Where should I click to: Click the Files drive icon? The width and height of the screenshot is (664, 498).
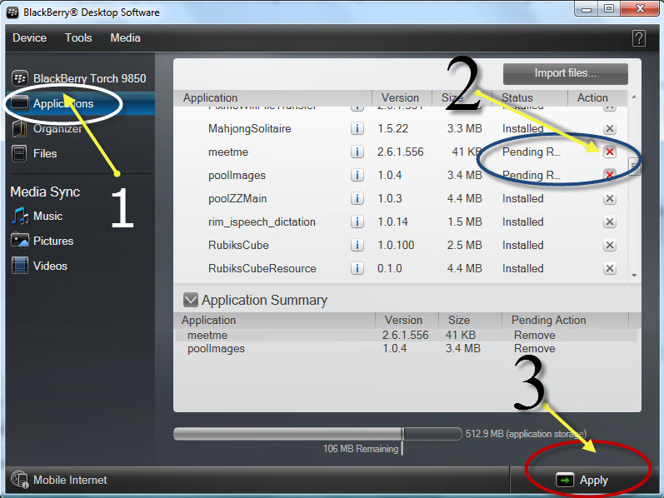19,153
